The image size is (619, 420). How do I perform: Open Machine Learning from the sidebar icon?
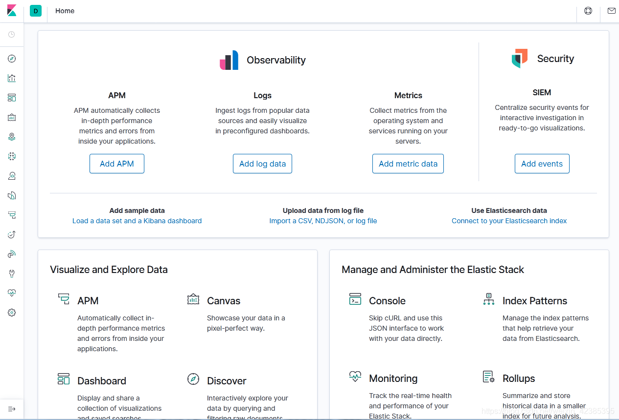[x=12, y=156]
